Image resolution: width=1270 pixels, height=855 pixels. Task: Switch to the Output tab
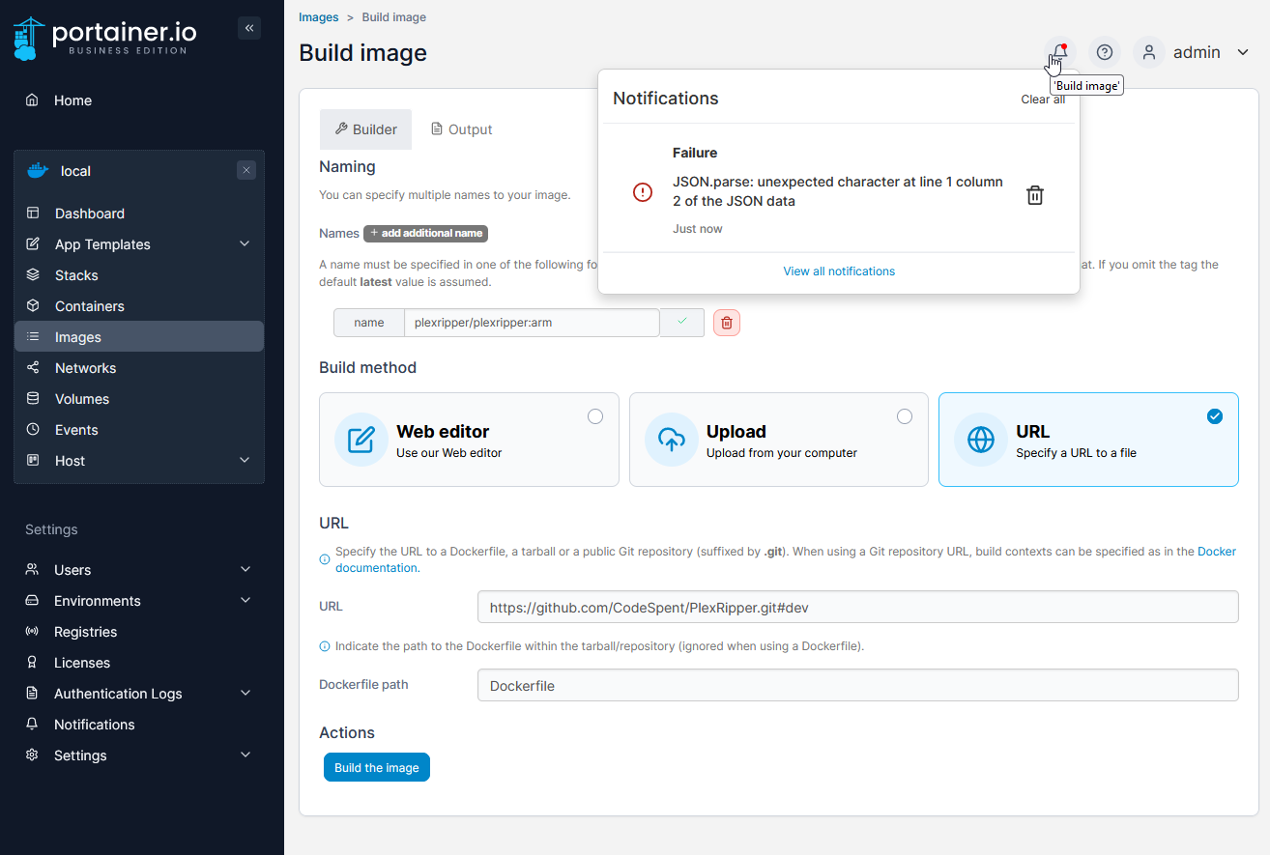(x=461, y=128)
